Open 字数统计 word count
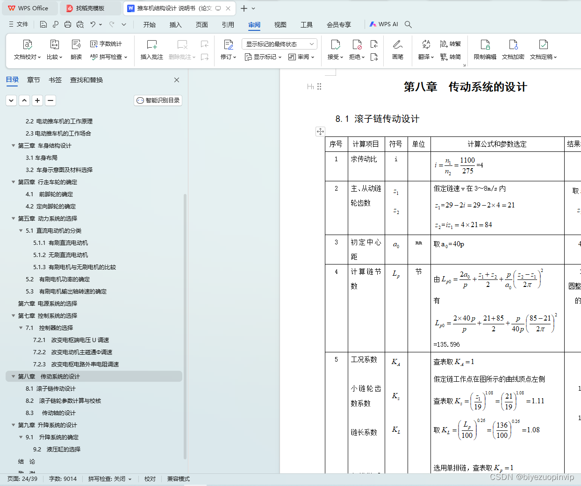The image size is (581, 486). pos(106,44)
